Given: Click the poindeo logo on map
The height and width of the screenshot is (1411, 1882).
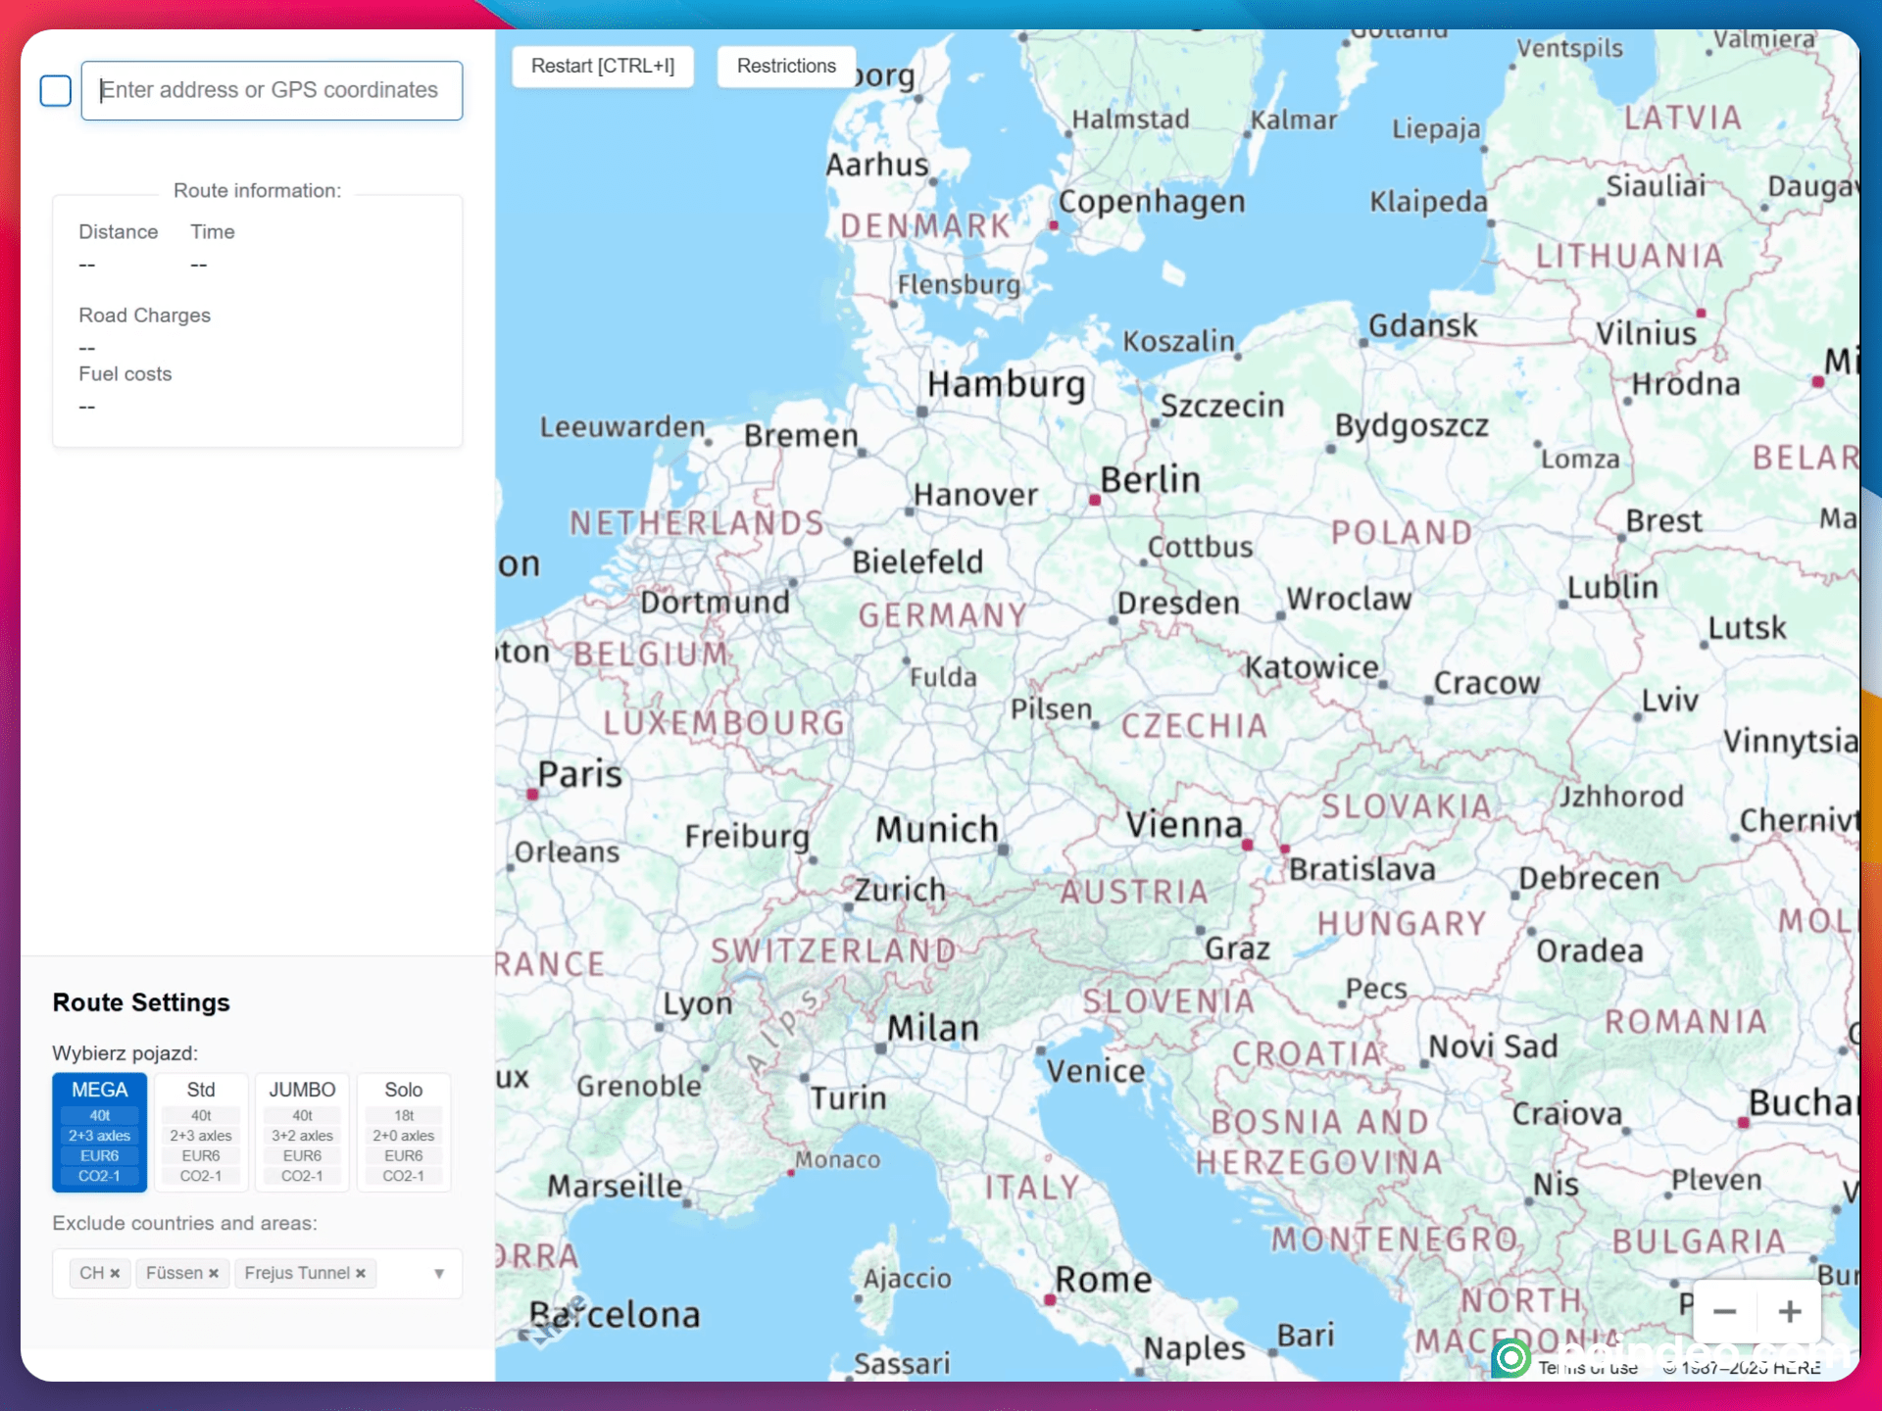Looking at the screenshot, I should coord(1511,1358).
